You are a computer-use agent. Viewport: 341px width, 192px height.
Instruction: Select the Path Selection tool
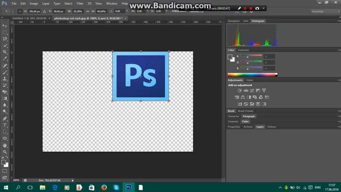5,132
